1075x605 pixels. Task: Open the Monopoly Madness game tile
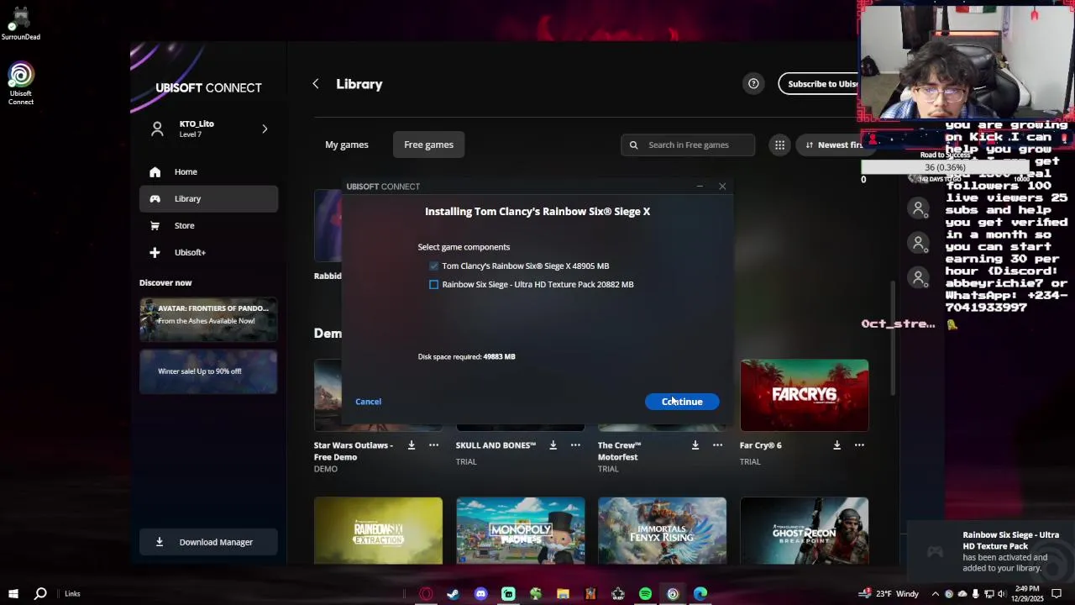(521, 531)
